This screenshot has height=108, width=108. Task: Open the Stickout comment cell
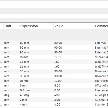pyautogui.click(x=101, y=57)
